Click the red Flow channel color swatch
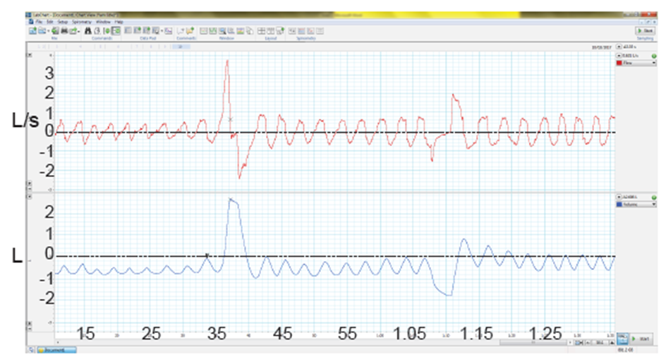This screenshot has width=666, height=359. point(619,63)
